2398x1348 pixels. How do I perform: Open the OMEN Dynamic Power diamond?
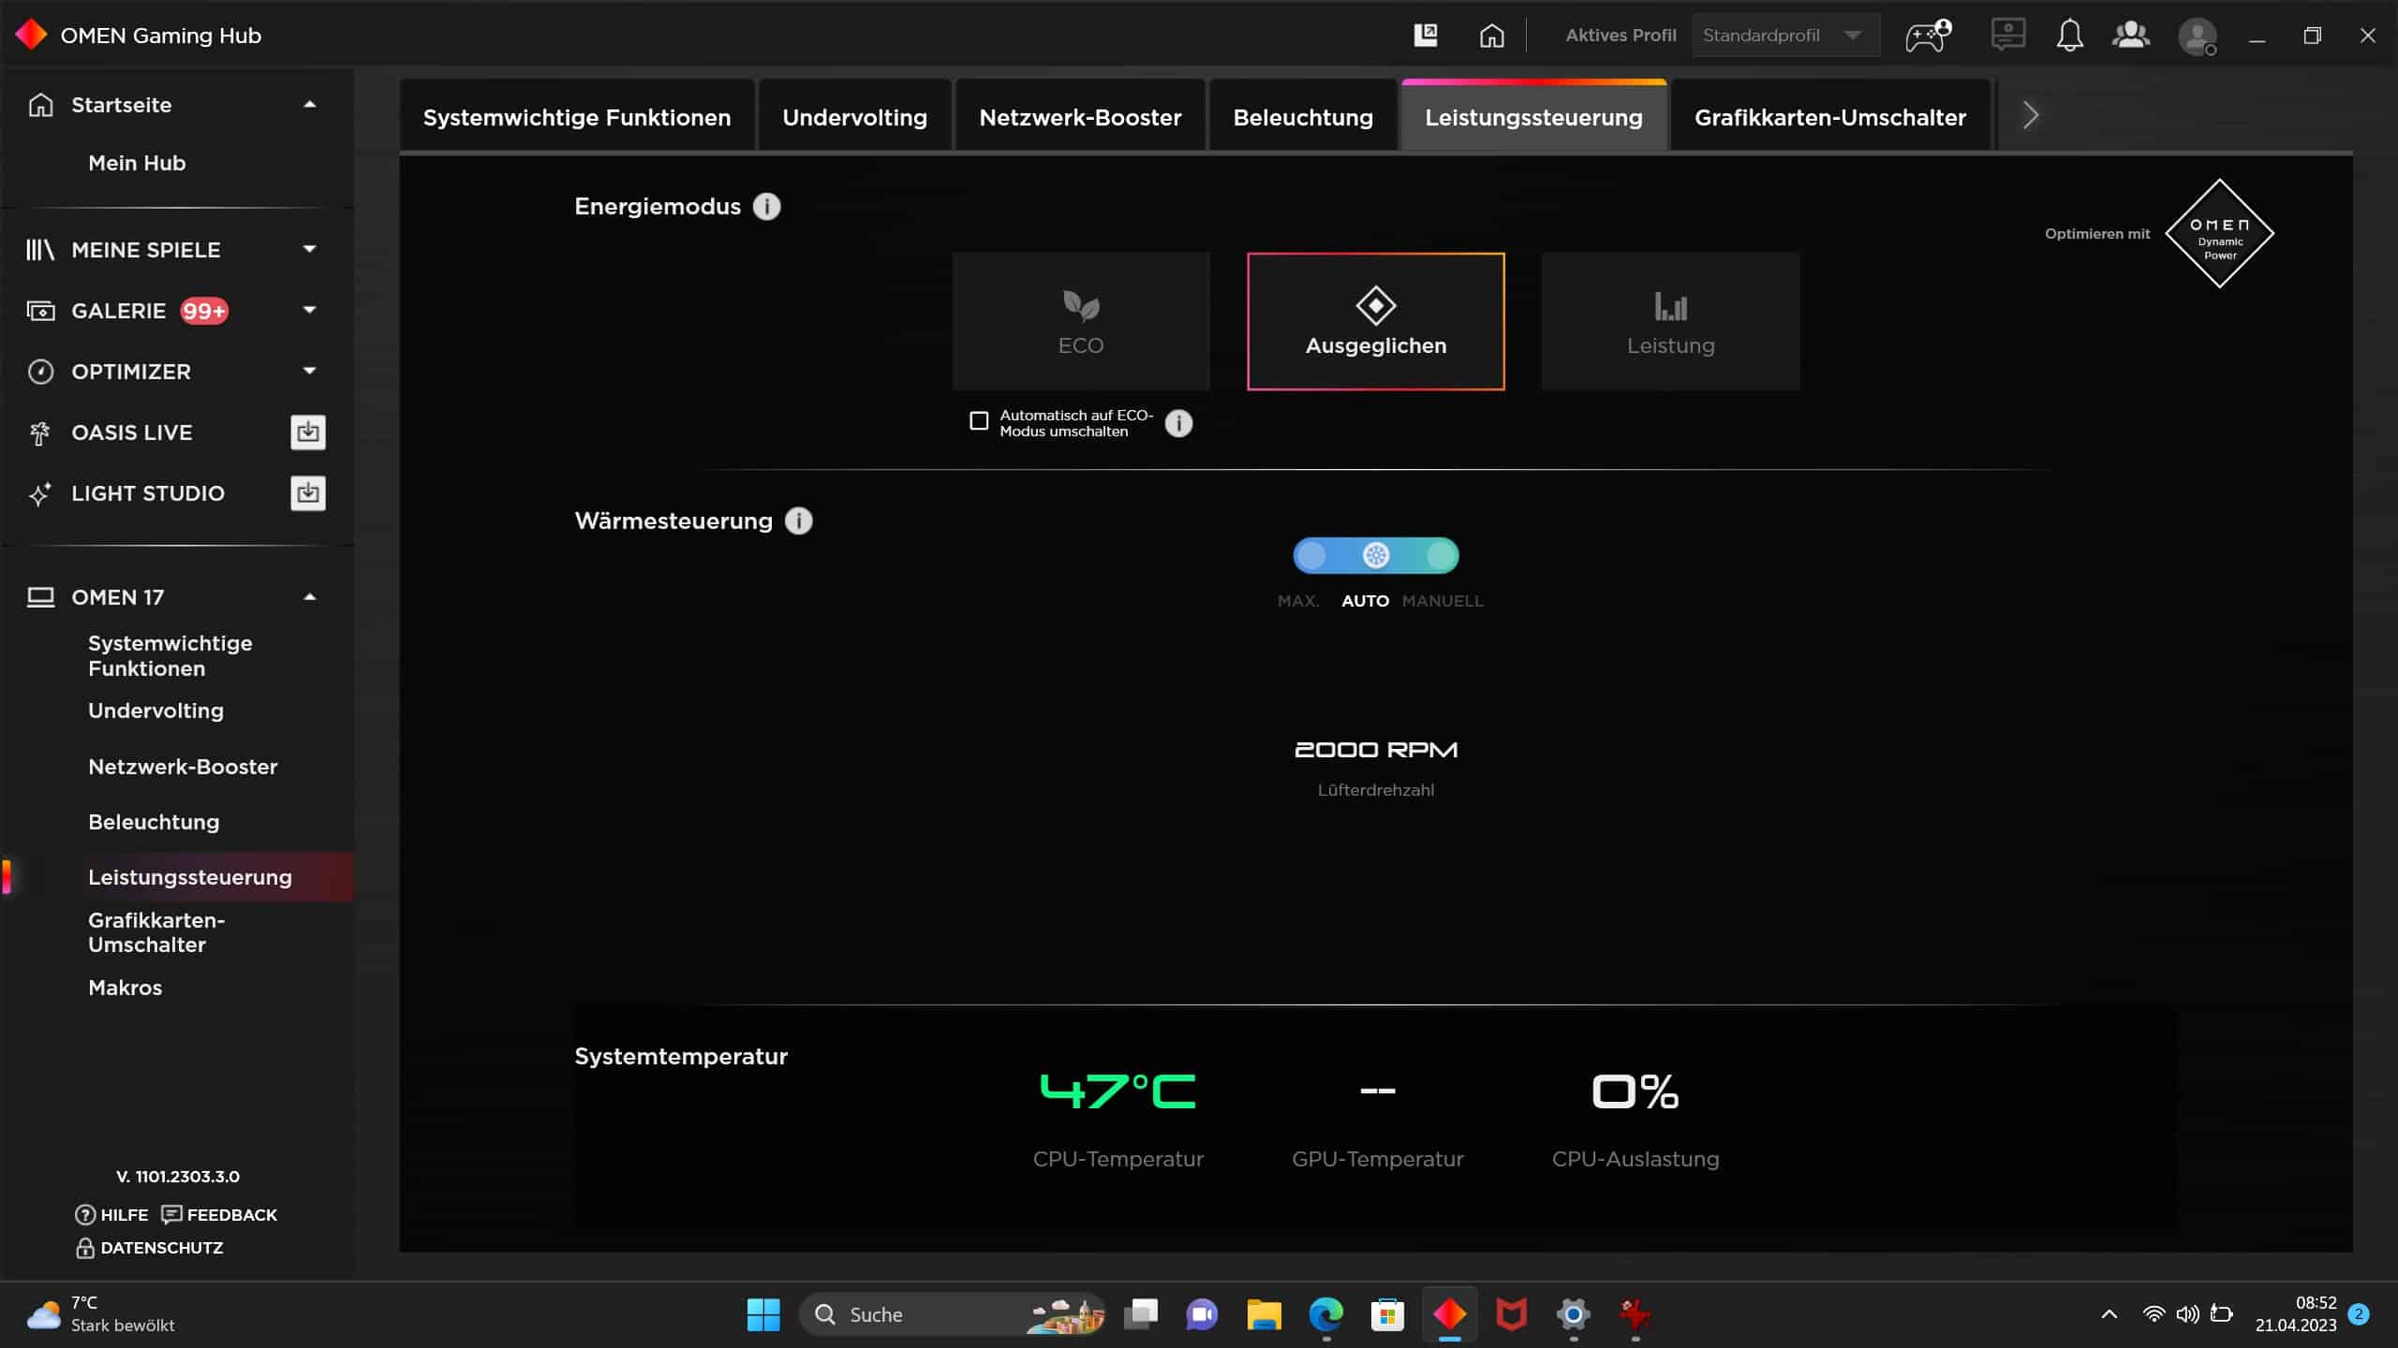(2219, 234)
